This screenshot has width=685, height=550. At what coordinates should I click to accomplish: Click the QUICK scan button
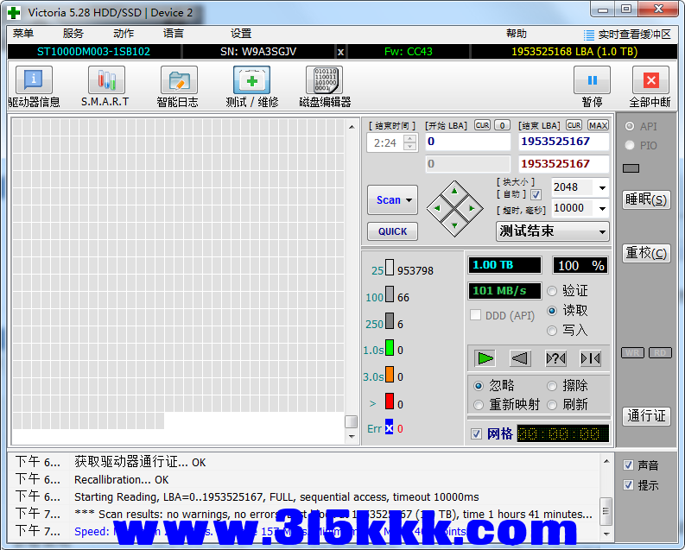392,231
